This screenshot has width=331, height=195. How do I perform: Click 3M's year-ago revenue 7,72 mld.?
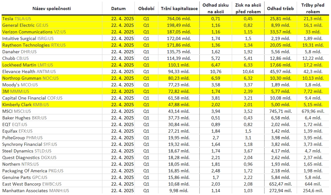tap(313, 92)
